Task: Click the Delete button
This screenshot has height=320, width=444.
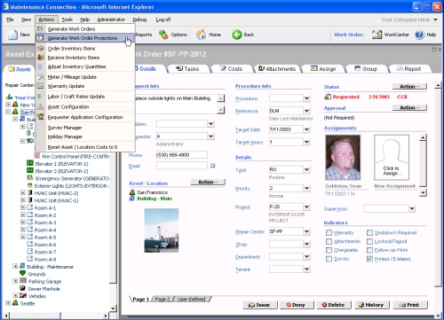Action: (334, 305)
